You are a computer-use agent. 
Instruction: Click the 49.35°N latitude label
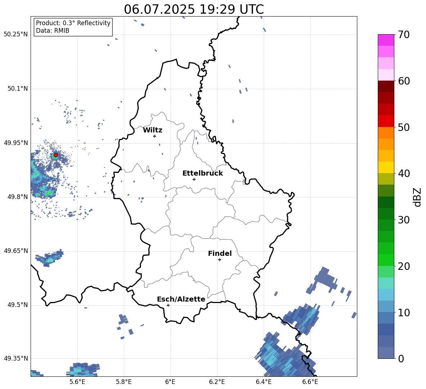(16, 358)
